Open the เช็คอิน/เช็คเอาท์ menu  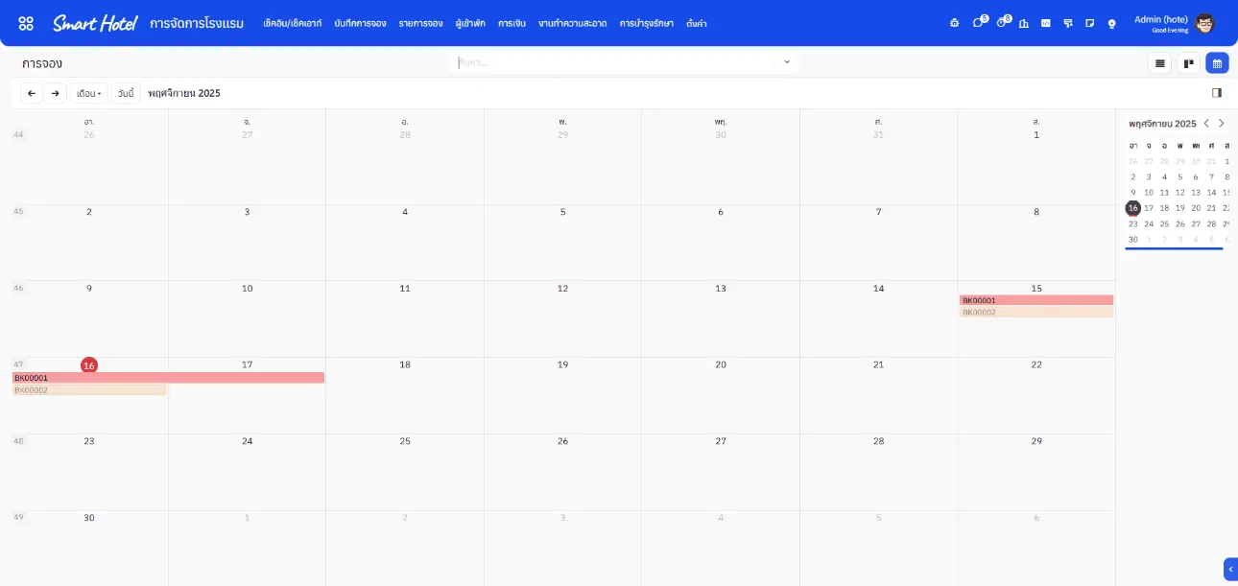point(292,23)
